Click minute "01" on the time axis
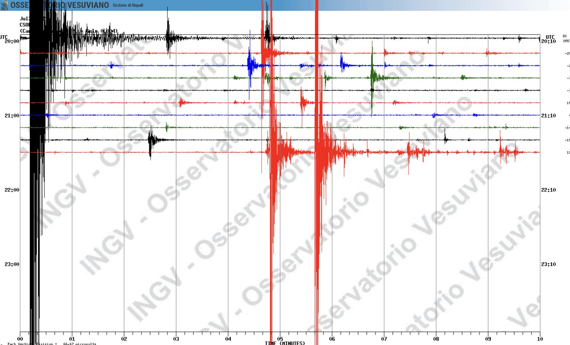Screen dimensions: 570x345 [x=72, y=339]
